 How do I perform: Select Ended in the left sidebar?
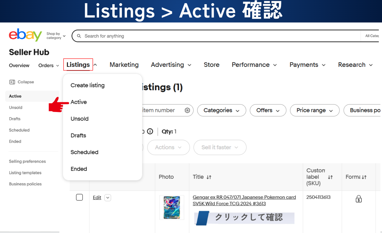[x=15, y=141]
